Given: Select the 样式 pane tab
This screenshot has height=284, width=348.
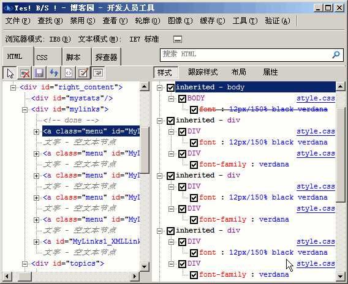Looking at the screenshot, I should [x=165, y=72].
